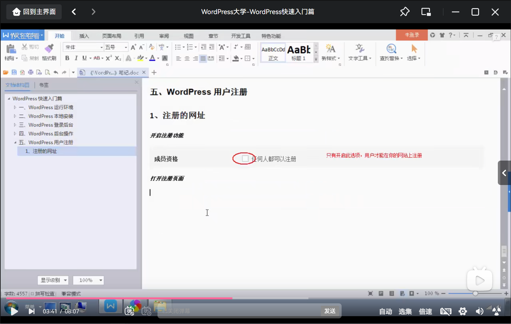The image size is (511, 324).
Task: Open the font color dropdown arrow
Action: click(x=158, y=58)
